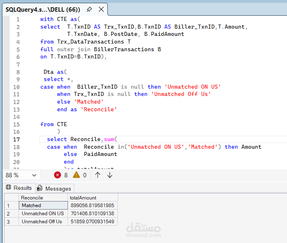This screenshot has height=243, width=287.
Task: Click the error count 8
Action: point(66,175)
